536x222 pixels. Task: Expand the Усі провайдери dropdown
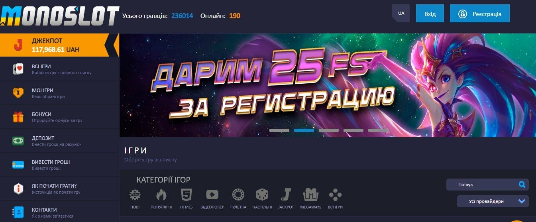tap(493, 201)
